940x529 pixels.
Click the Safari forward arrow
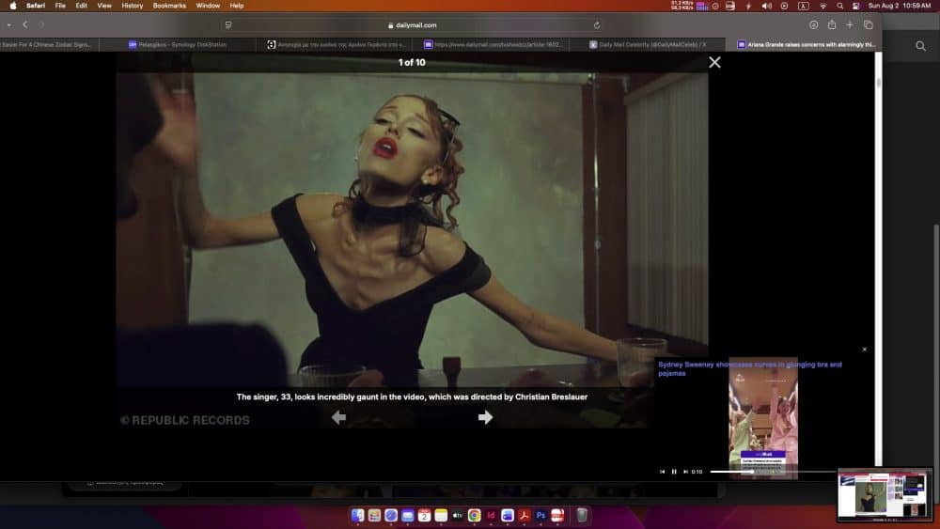(41, 24)
